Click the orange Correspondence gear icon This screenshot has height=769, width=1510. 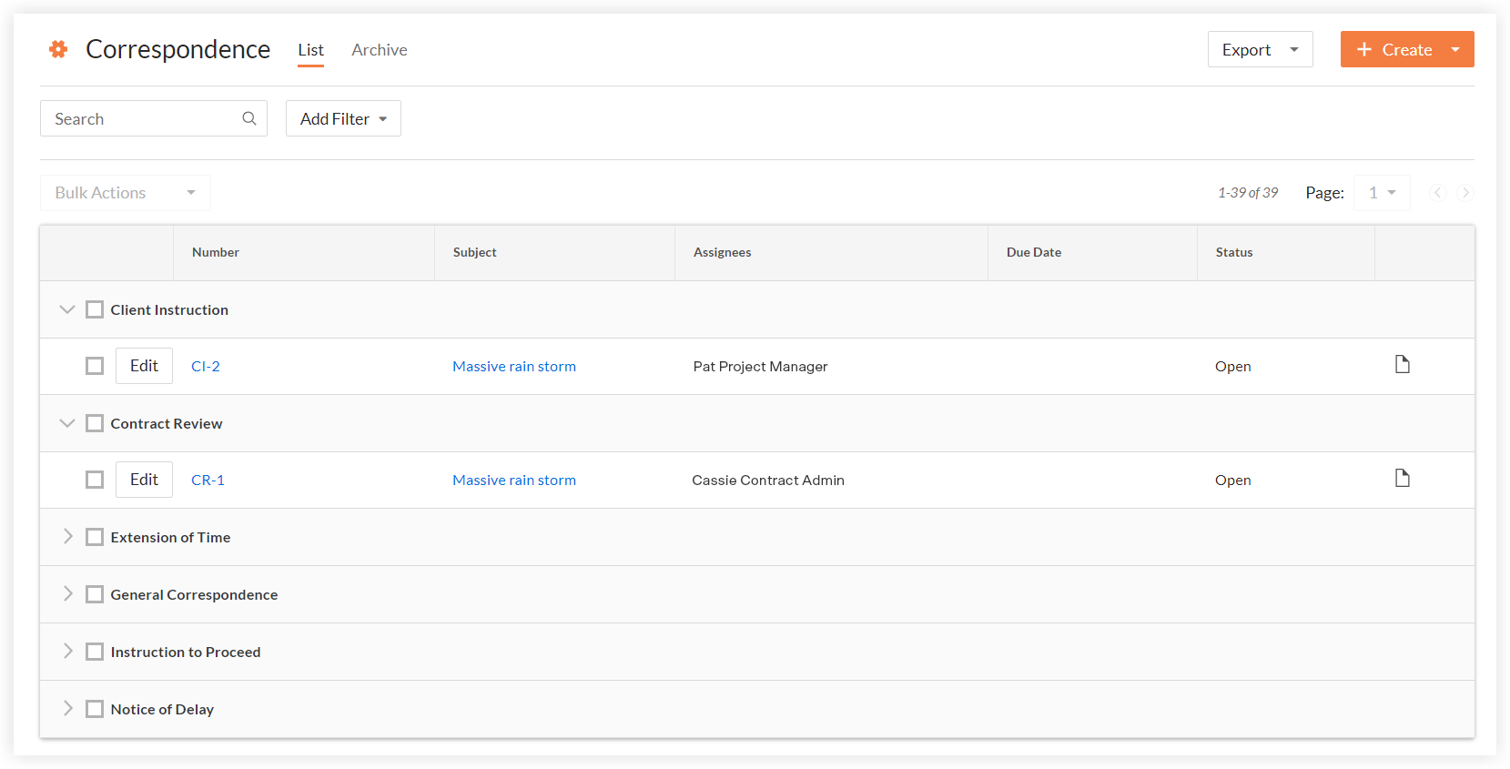tap(58, 49)
